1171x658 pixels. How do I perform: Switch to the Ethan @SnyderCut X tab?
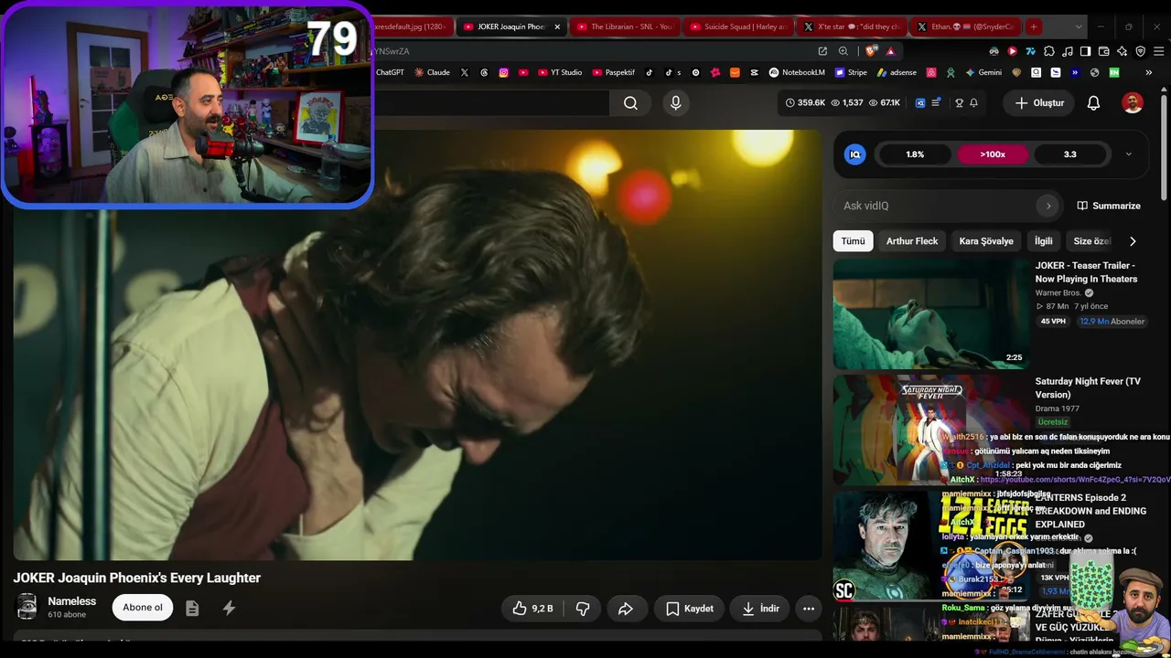[x=965, y=27]
